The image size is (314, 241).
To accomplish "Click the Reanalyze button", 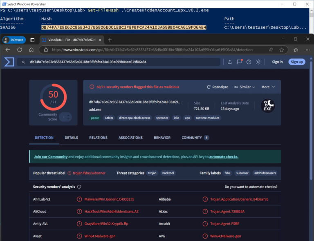I will 218,87.
